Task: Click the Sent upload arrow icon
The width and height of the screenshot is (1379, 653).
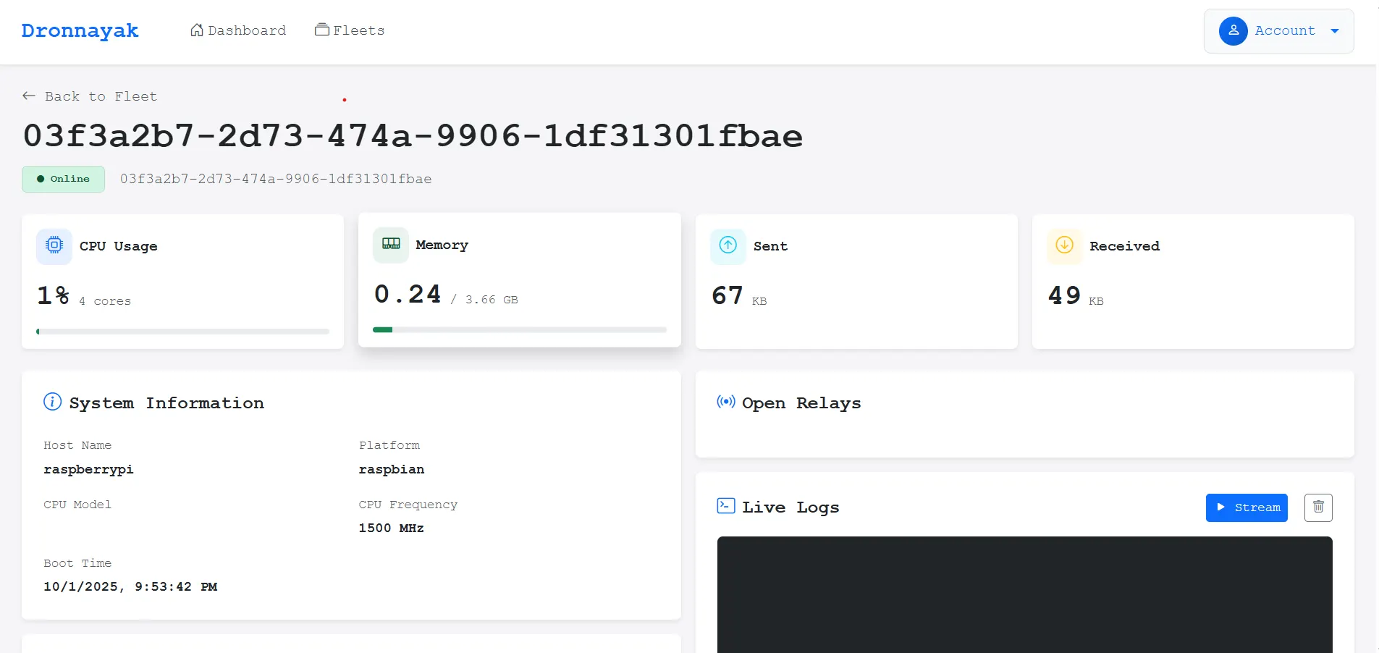Action: pos(728,246)
